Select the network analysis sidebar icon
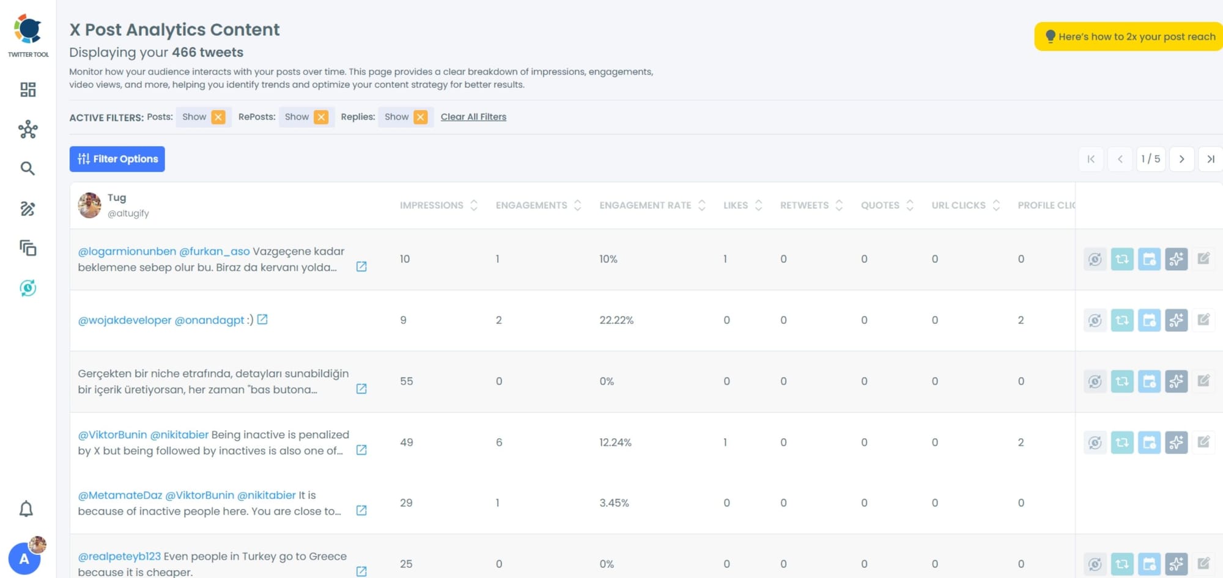The image size is (1223, 578). tap(27, 129)
